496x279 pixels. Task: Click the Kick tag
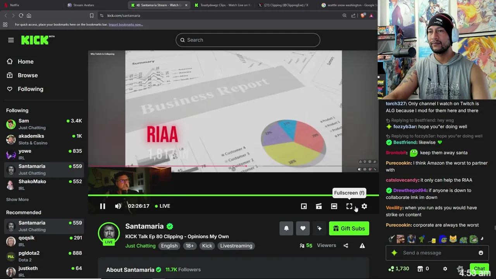(207, 246)
